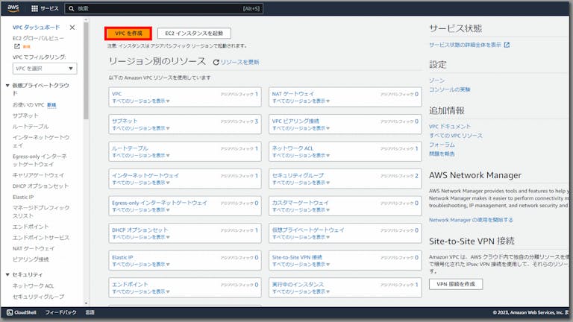Open Site-to-Site VPN 接続 resource card link

click(297, 257)
